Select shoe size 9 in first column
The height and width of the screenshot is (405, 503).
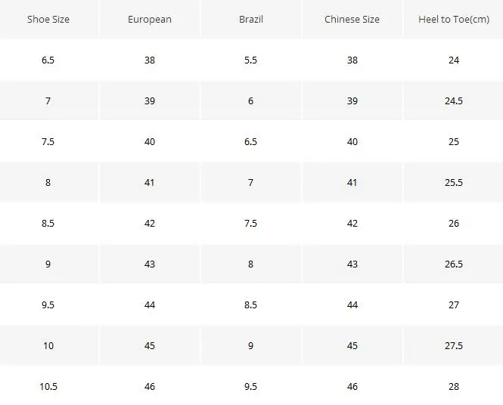tap(48, 264)
